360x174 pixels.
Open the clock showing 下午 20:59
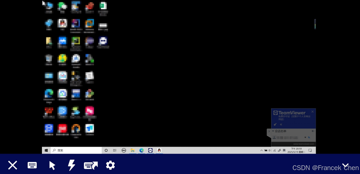296,149
